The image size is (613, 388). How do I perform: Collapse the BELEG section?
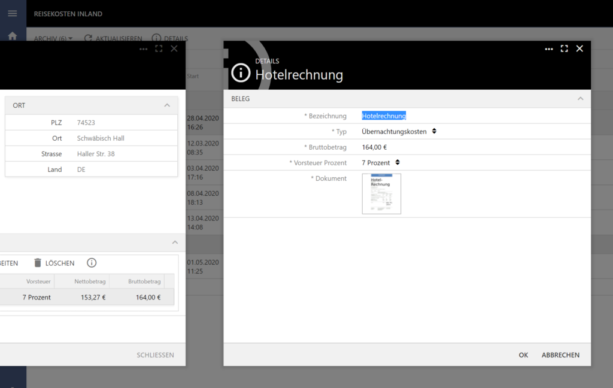pyautogui.click(x=579, y=99)
